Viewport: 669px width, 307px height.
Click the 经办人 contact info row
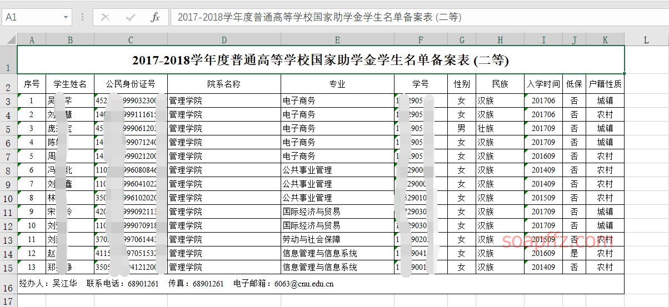coord(321,284)
